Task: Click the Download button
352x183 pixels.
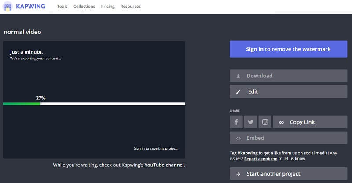Action: point(288,76)
